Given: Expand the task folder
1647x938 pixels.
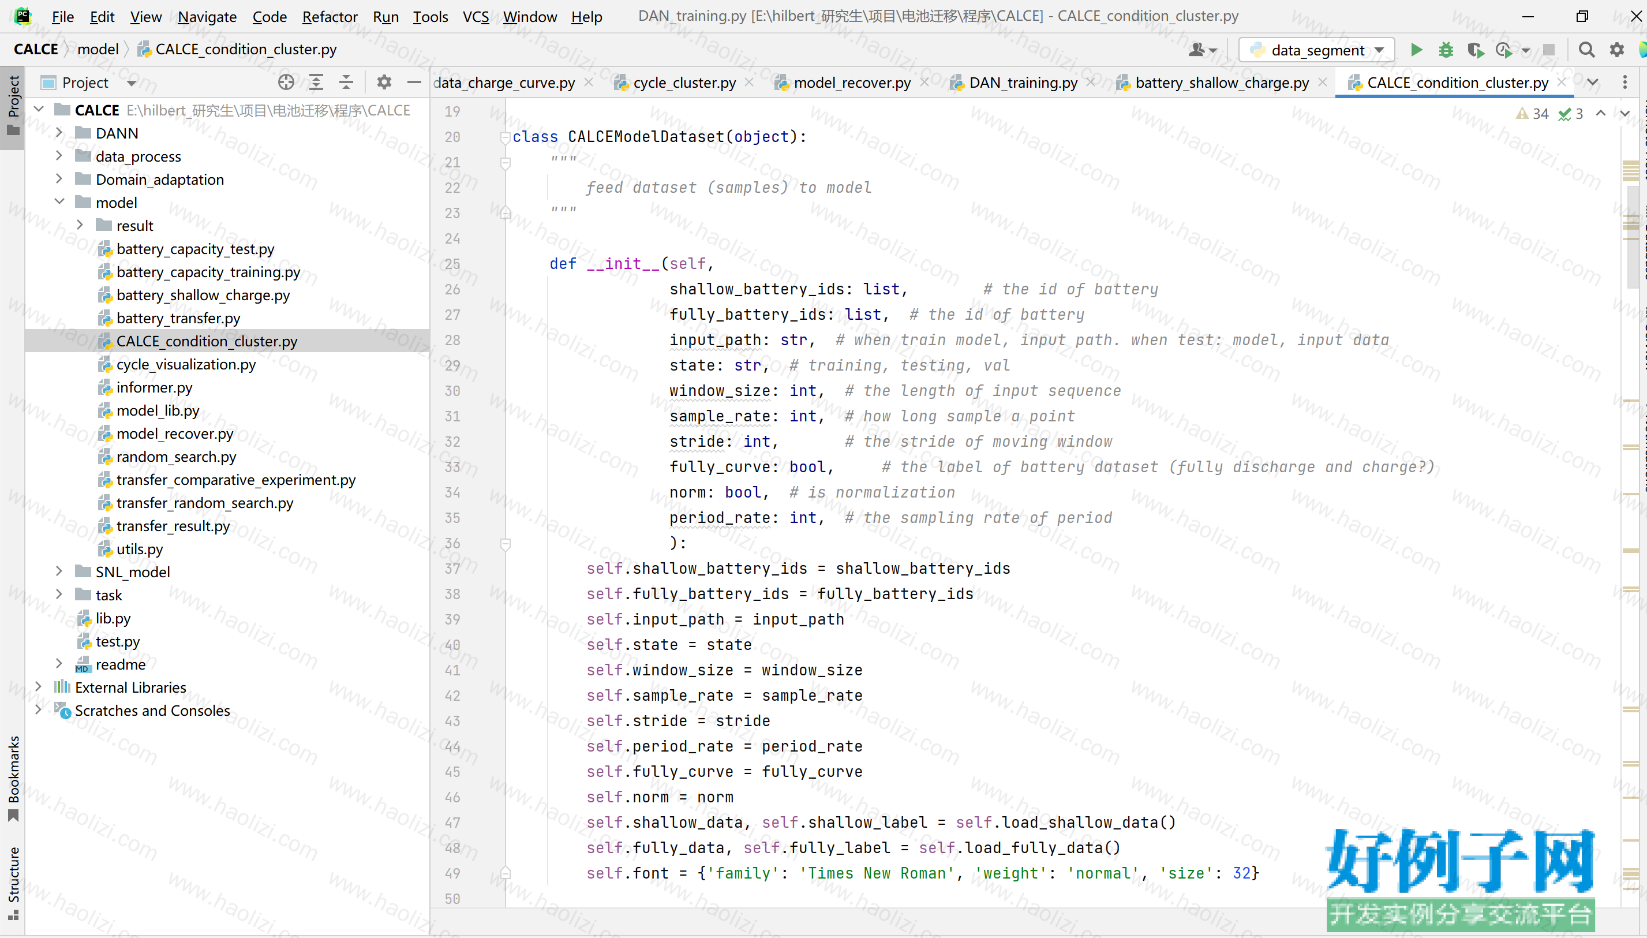Looking at the screenshot, I should (x=59, y=595).
